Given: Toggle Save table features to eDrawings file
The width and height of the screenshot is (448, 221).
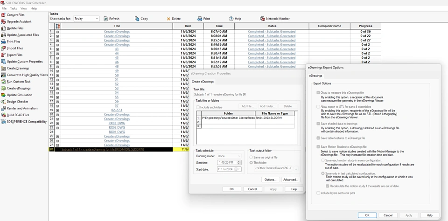Looking at the screenshot, I should [318, 138].
